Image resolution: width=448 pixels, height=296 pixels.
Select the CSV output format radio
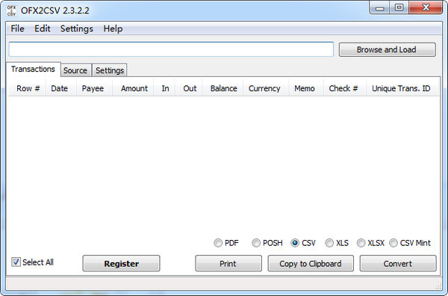tap(295, 243)
